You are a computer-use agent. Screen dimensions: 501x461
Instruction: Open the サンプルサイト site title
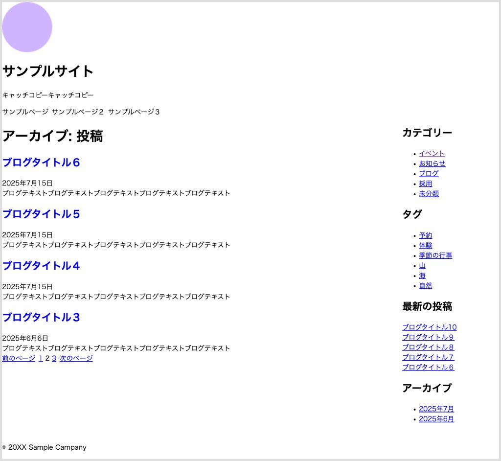47,71
